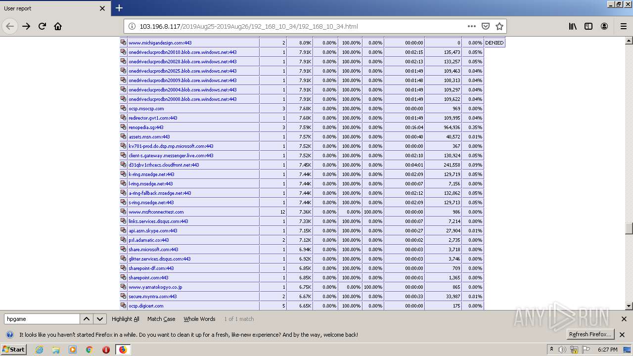The width and height of the screenshot is (633, 356).
Task: Launch Internet Explorer from the taskbar
Action: [39, 350]
